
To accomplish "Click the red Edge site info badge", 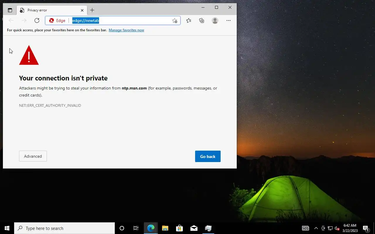I will [x=57, y=20].
